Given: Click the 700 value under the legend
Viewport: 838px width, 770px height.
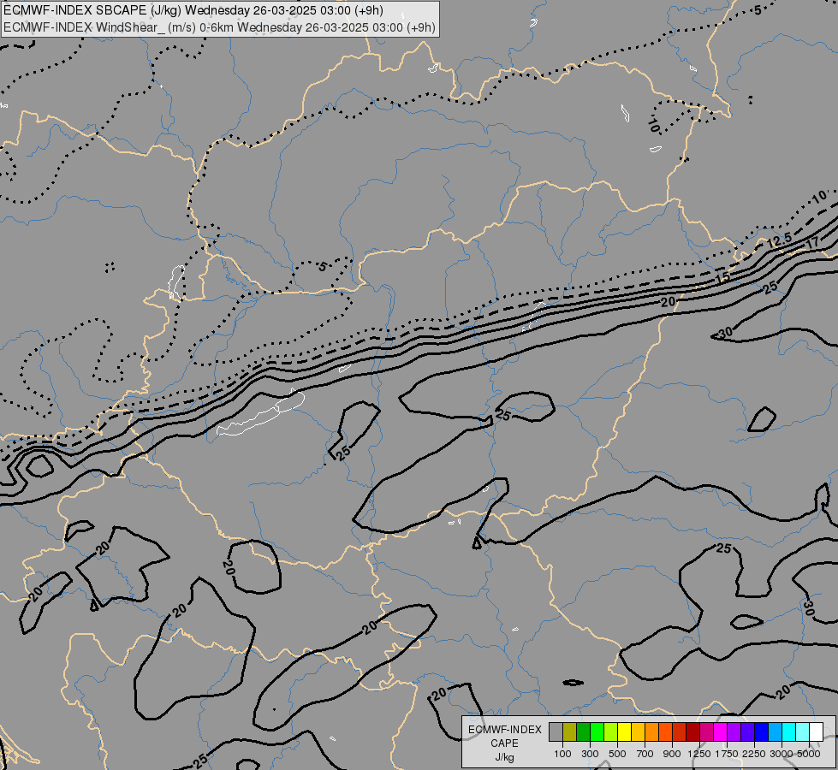Looking at the screenshot, I should tap(645, 754).
